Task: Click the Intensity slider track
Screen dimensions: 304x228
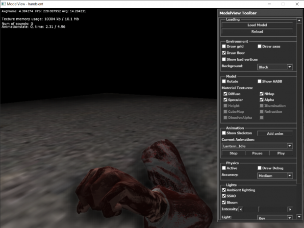Action: 265,209
